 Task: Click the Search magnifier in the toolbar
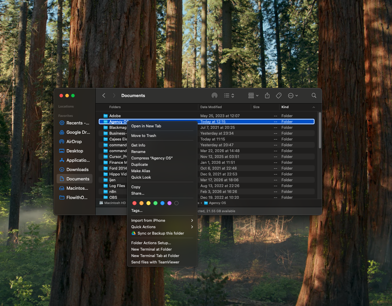pyautogui.click(x=314, y=95)
